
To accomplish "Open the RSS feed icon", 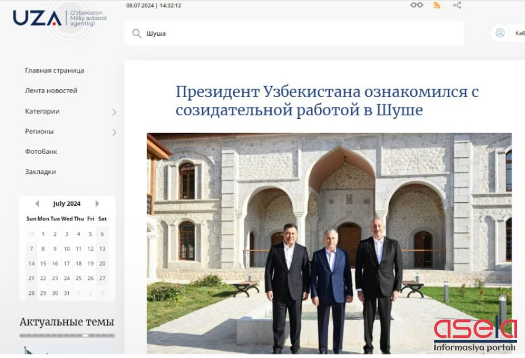I will (x=437, y=5).
